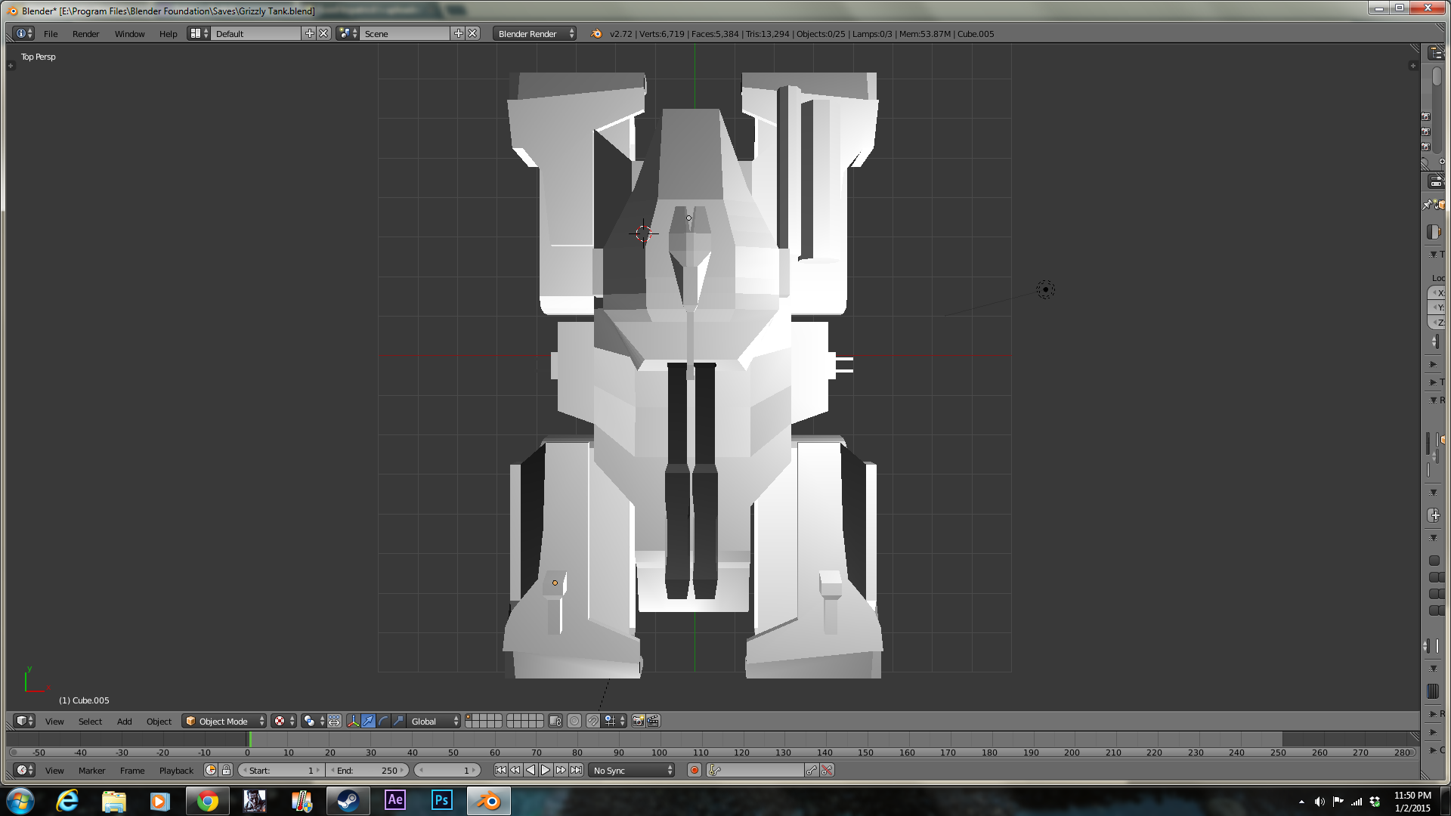Toggle lock camera and layers to scene
Viewport: 1451px width, 816px height.
(x=555, y=721)
